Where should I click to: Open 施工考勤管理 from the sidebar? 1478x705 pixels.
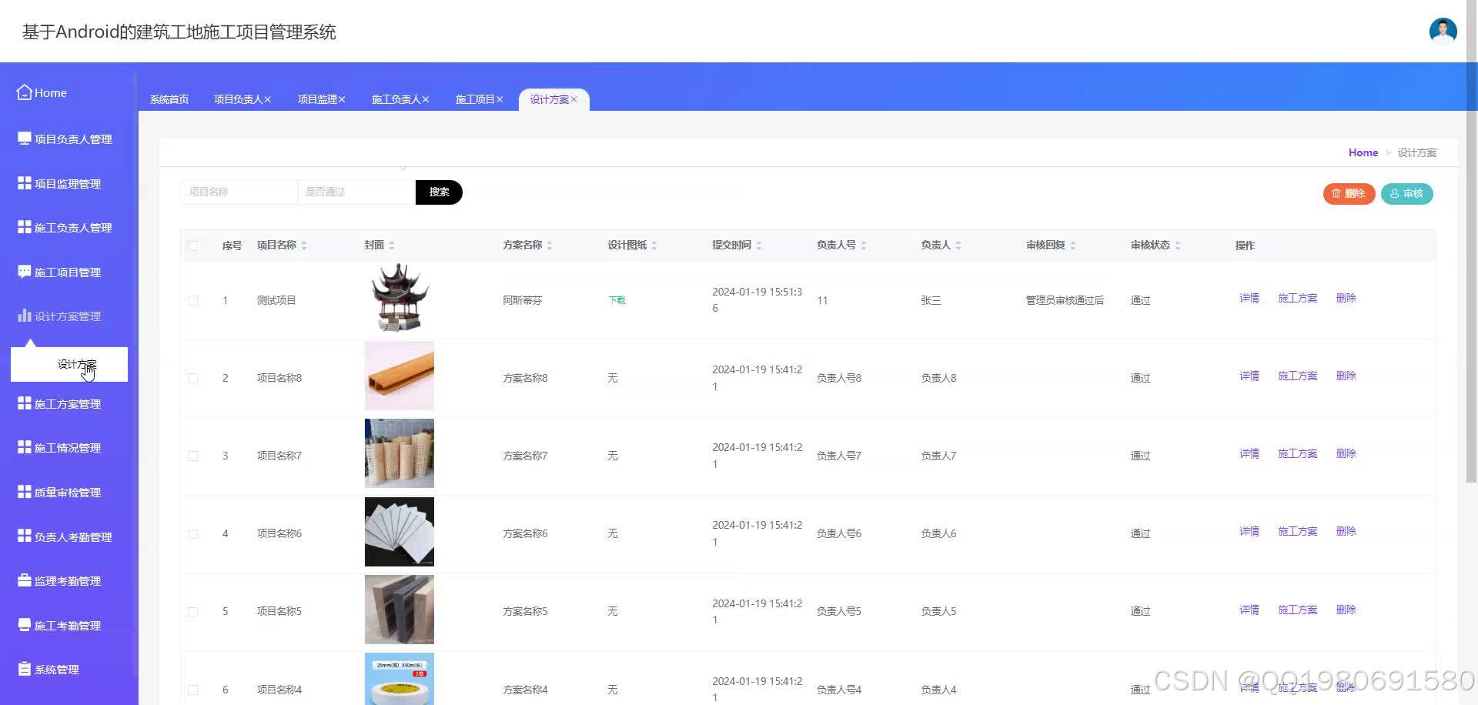pyautogui.click(x=67, y=624)
